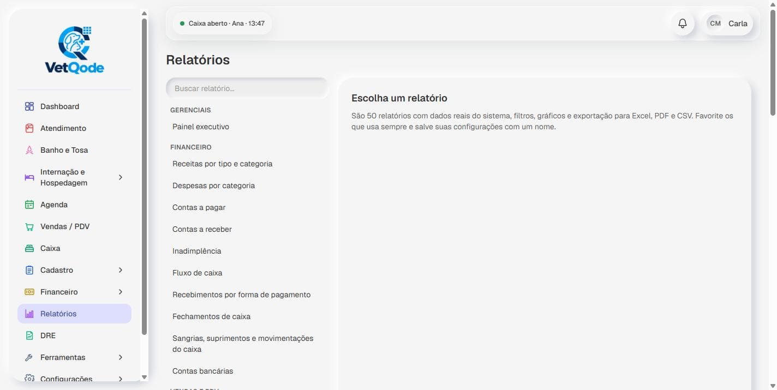Select Recebimentos por forma de pagamento report
This screenshot has width=777, height=390.
tap(248, 295)
